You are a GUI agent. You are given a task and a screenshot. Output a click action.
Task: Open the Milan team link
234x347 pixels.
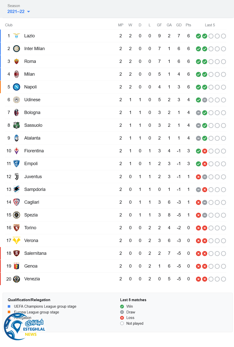(x=30, y=74)
